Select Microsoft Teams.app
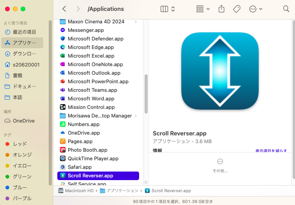 point(98,90)
